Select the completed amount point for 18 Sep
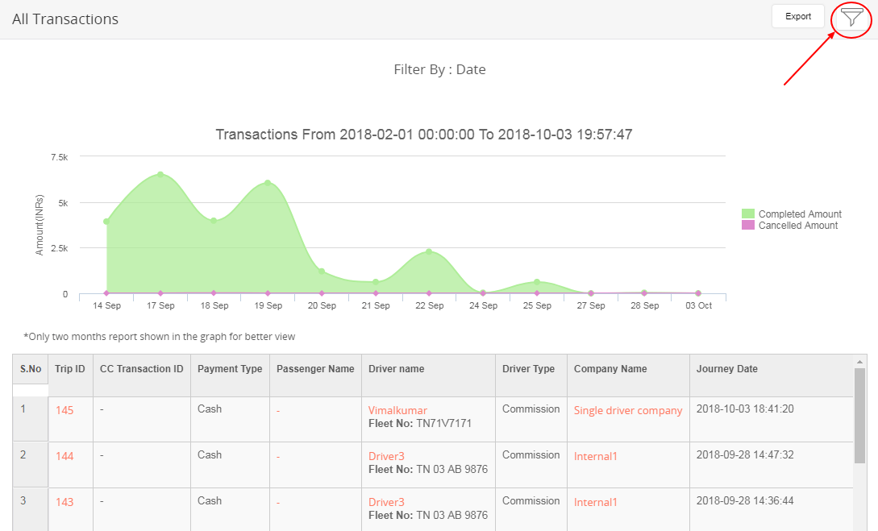The image size is (878, 531). (x=214, y=221)
